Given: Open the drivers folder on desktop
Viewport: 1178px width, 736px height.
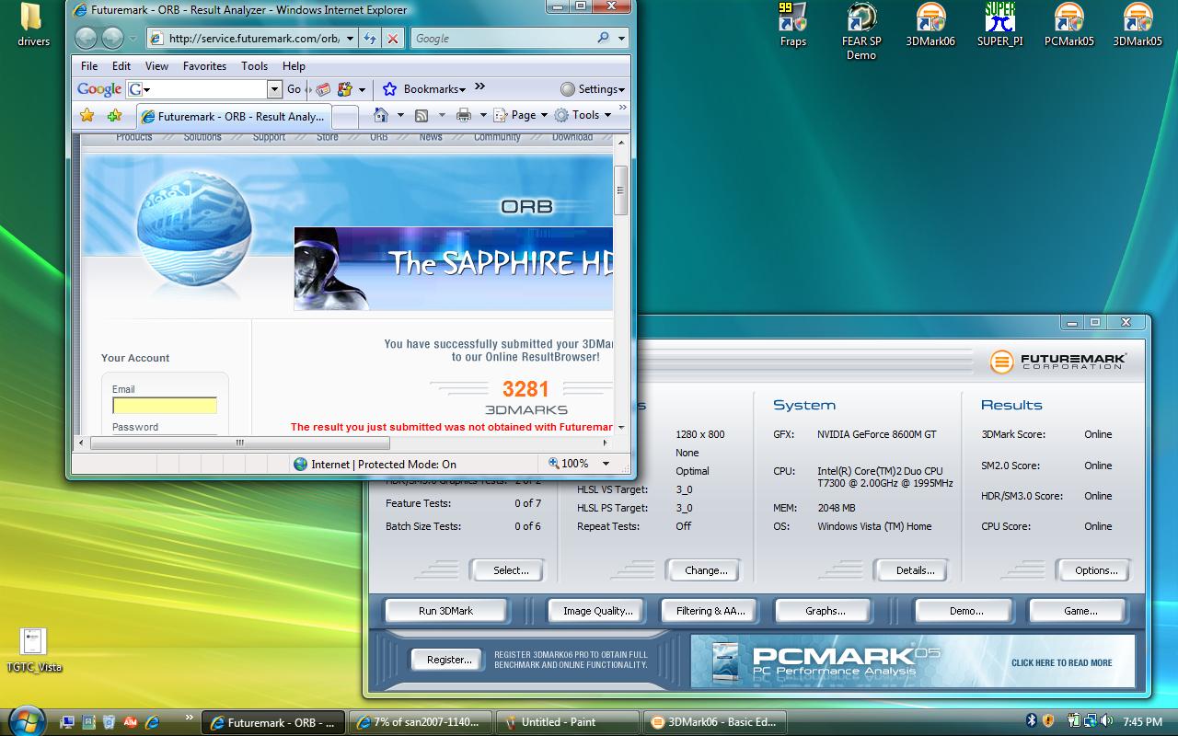Looking at the screenshot, I should click(33, 25).
